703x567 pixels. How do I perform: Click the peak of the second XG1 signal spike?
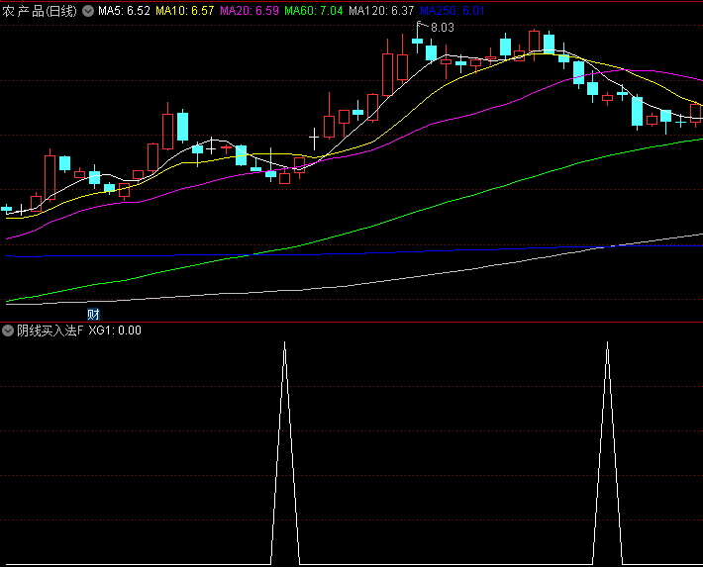coord(607,343)
